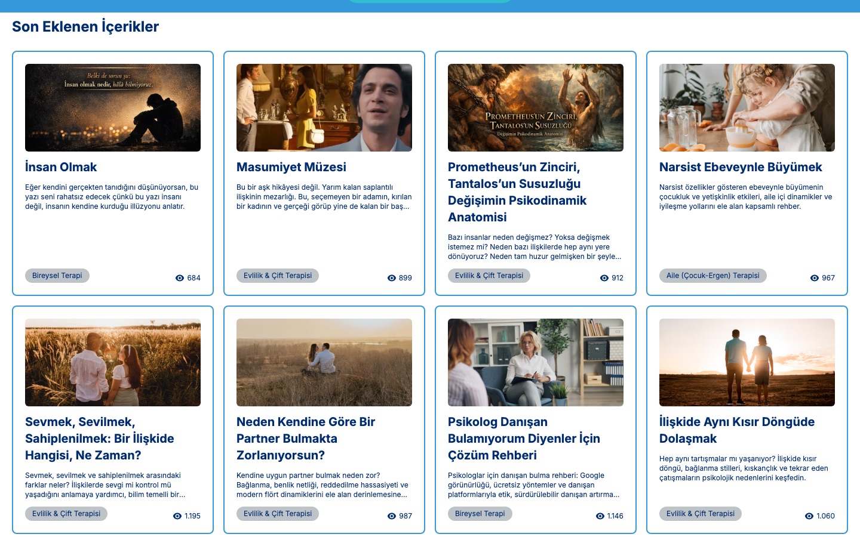Click the eye icon beside 684 views

click(179, 278)
